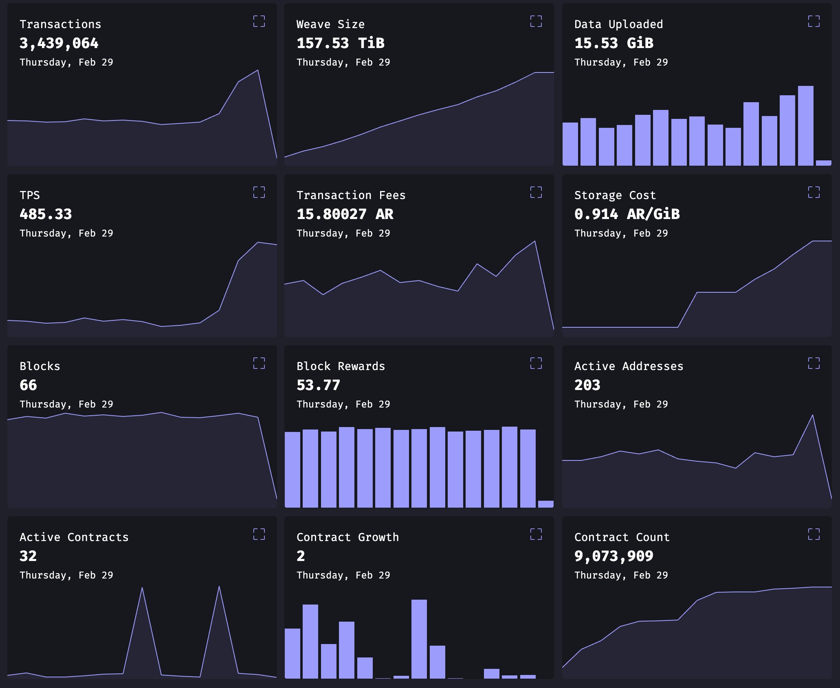Screen dimensions: 840x688
Task: Open Contract Count fullscreen icon
Action: click(x=814, y=534)
